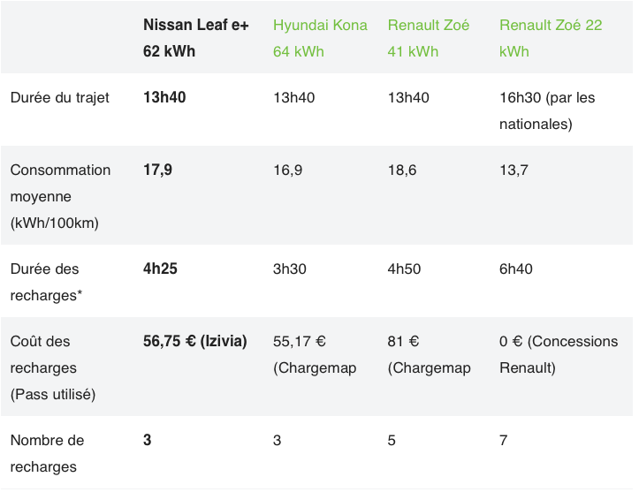Click the 3h30 recharge duration value
Viewport: 639px width, 492px height.
point(290,269)
